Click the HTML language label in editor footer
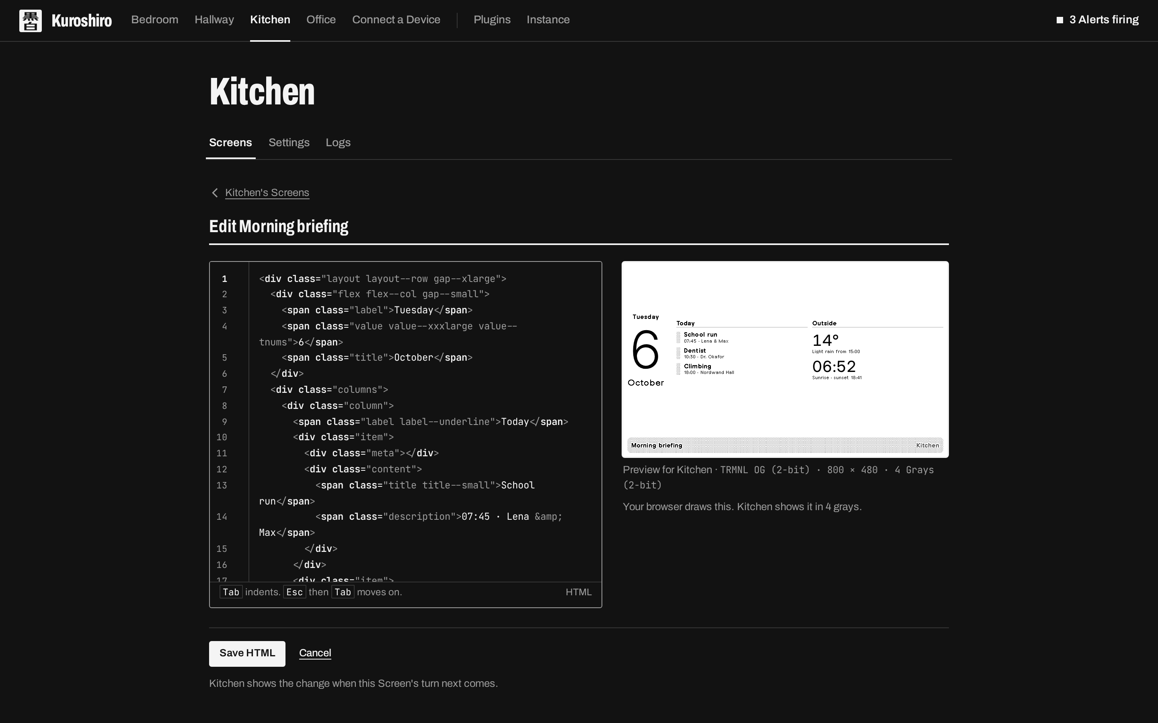Image resolution: width=1158 pixels, height=723 pixels. tap(579, 592)
